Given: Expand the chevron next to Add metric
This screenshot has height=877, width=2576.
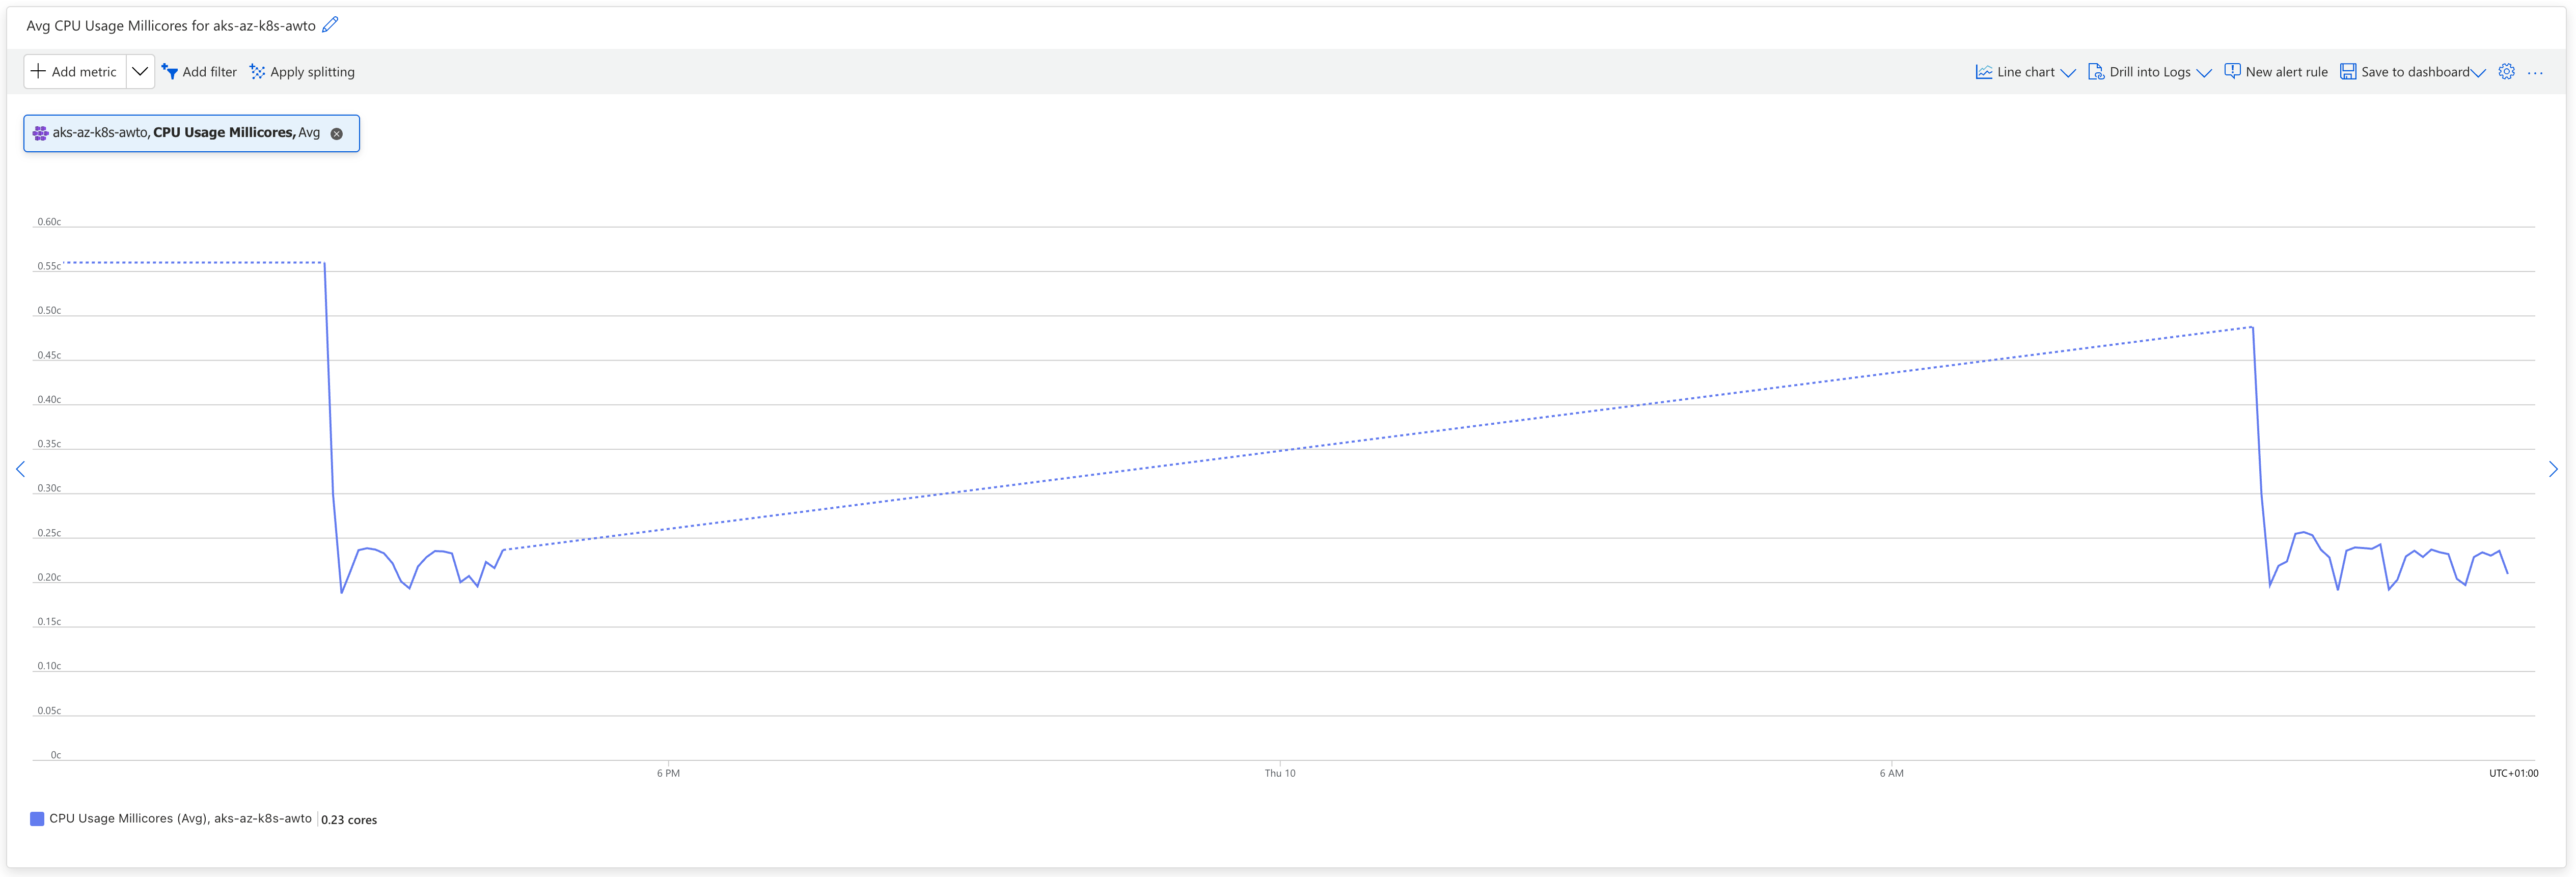Looking at the screenshot, I should [x=140, y=72].
